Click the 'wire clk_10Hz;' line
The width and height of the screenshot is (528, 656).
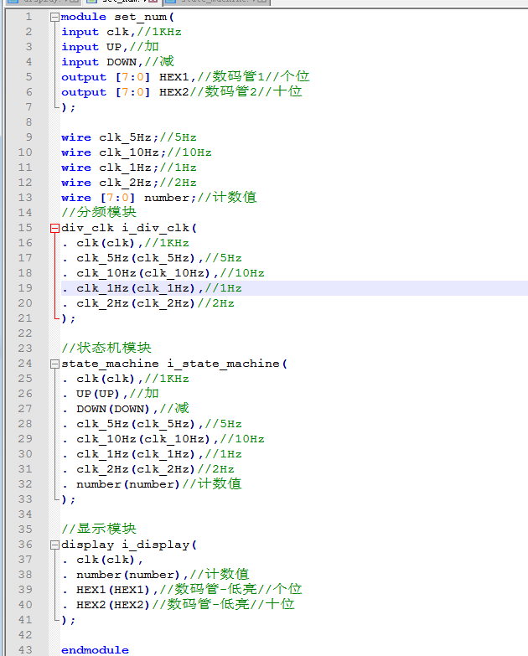(x=113, y=152)
